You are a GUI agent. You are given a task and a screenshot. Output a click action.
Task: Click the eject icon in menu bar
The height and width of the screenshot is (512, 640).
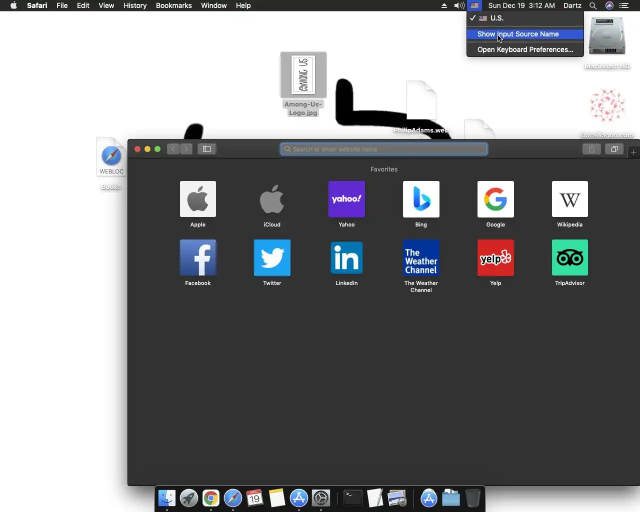tap(444, 5)
